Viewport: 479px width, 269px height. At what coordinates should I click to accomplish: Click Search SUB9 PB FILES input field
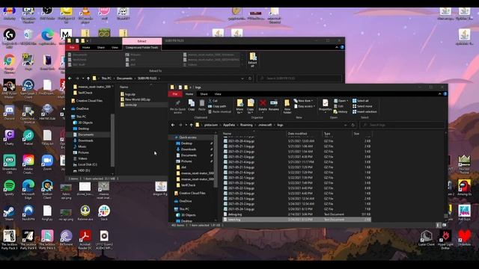coord(299,78)
